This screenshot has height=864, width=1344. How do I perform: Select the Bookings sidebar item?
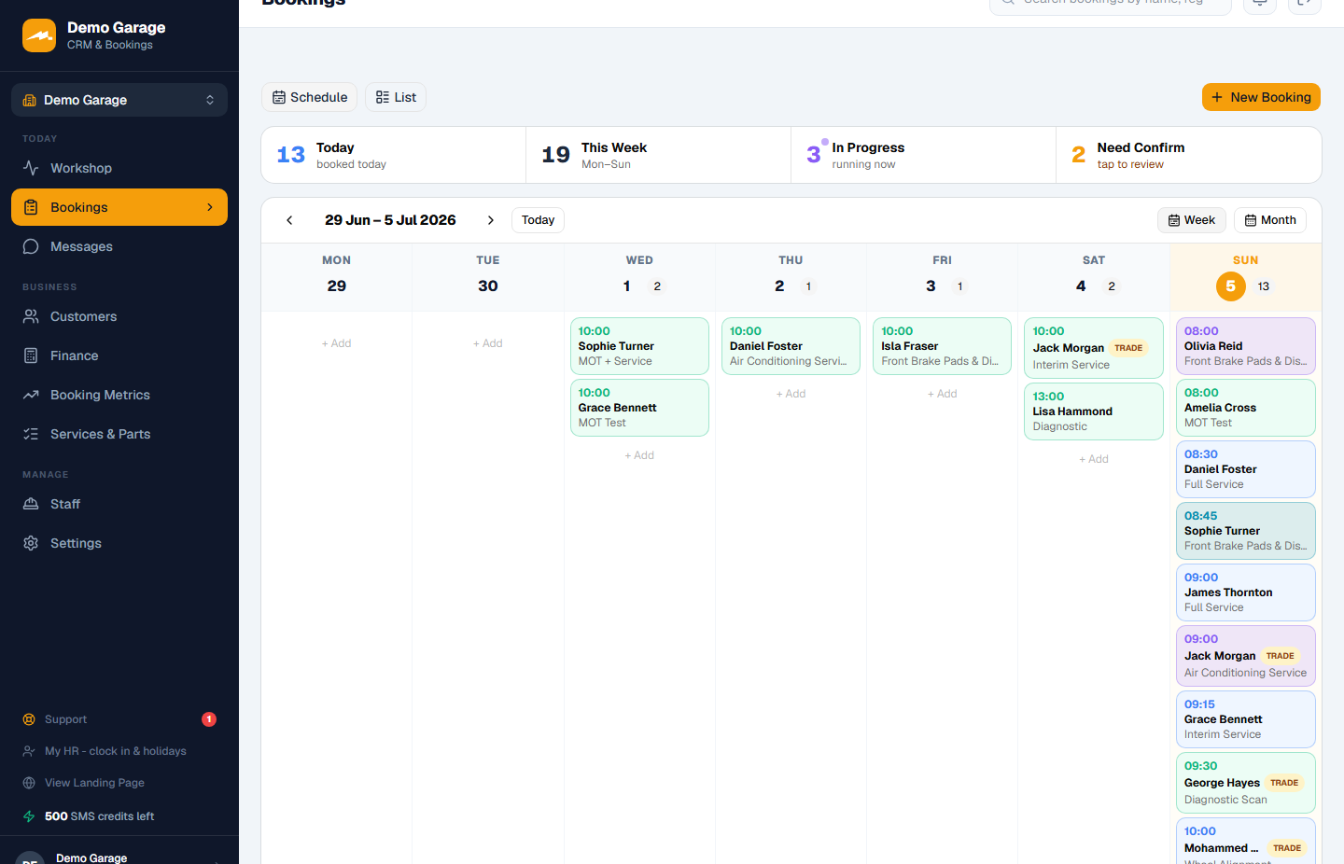(119, 207)
